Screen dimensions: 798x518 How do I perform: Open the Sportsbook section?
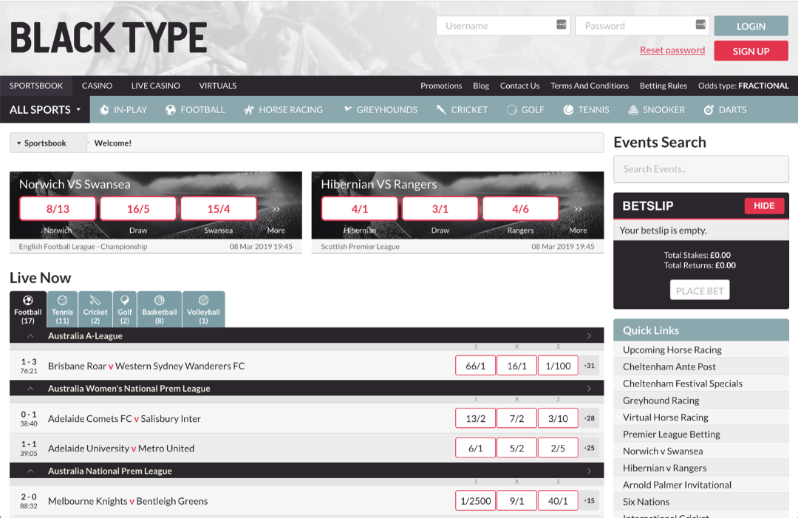[36, 86]
